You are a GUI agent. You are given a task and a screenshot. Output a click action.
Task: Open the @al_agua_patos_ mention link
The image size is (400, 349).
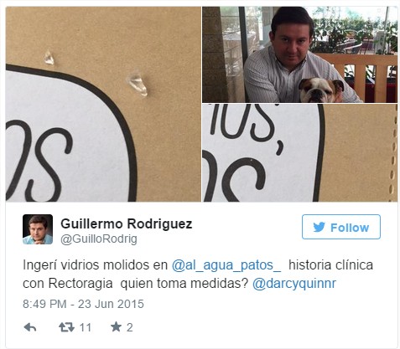226,265
